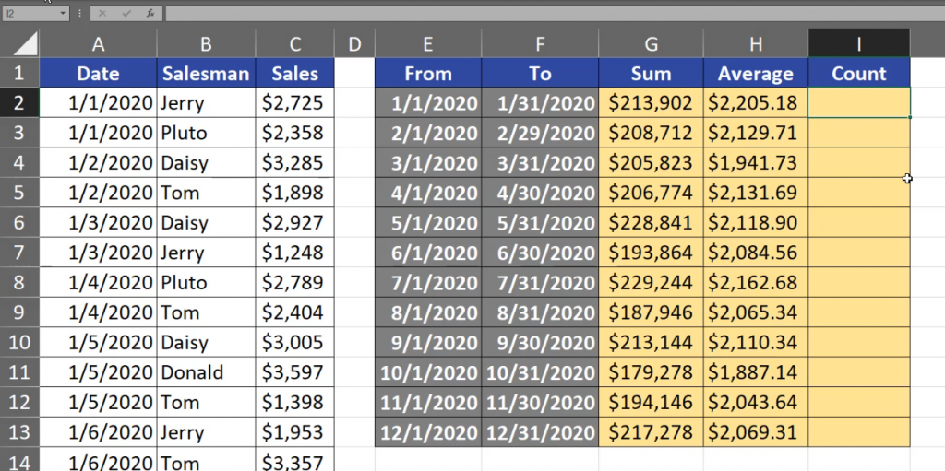Click the Enter checkmark icon
945x471 pixels.
pos(126,14)
